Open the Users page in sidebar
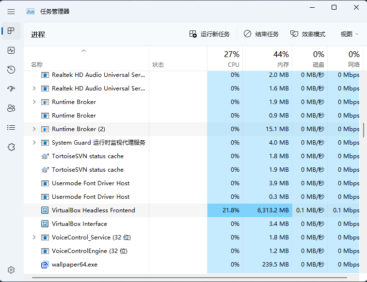This screenshot has height=282, width=367. point(11,108)
